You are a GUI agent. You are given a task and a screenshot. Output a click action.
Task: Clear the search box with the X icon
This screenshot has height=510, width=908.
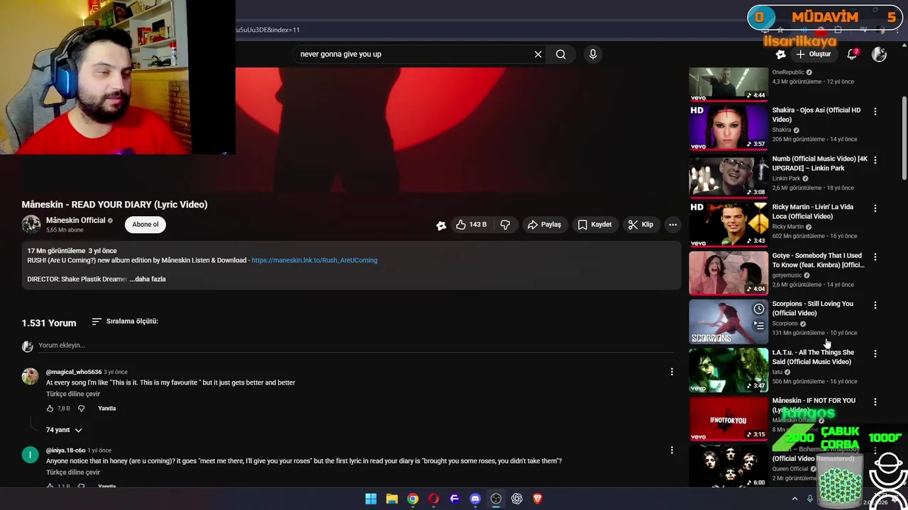point(538,54)
